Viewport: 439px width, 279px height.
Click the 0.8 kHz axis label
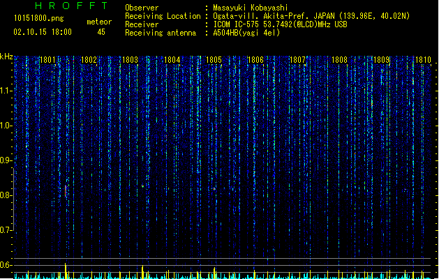(x=6, y=195)
